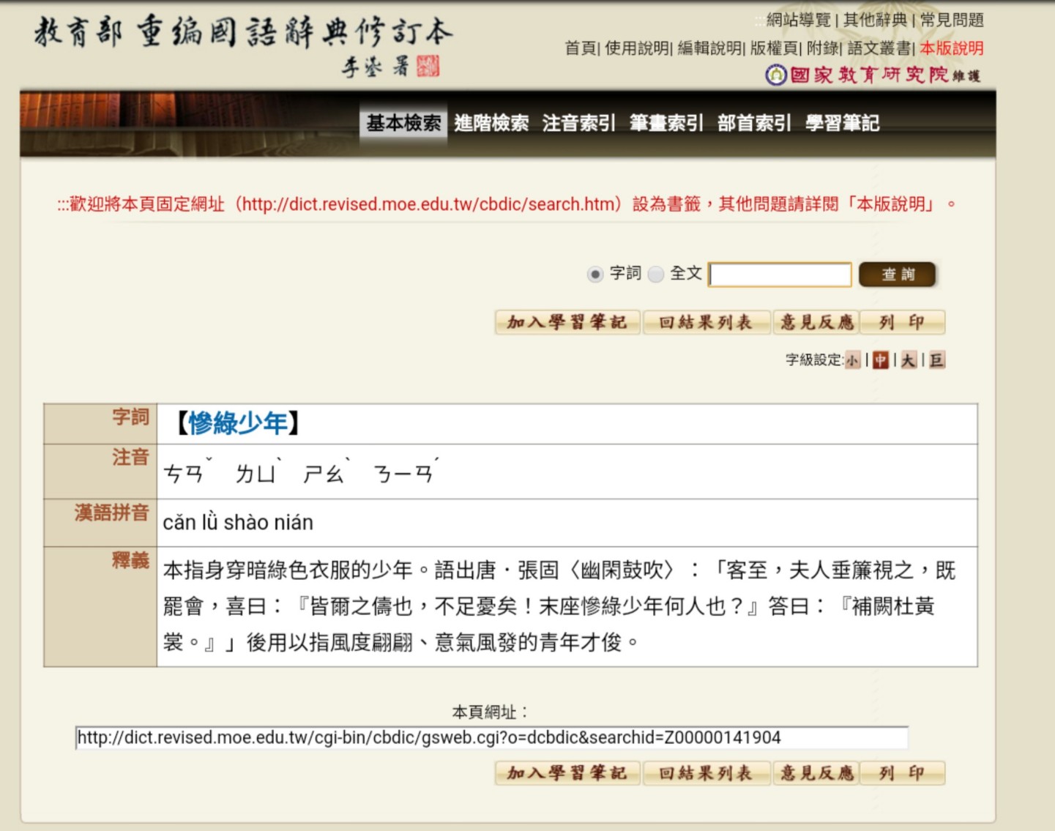
Task: Select the 字詞 radio button
Action: [595, 274]
